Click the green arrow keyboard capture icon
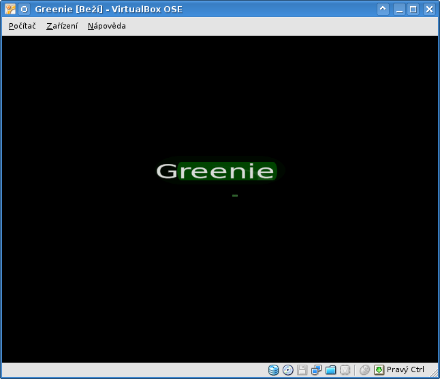The height and width of the screenshot is (379, 440). tap(379, 370)
